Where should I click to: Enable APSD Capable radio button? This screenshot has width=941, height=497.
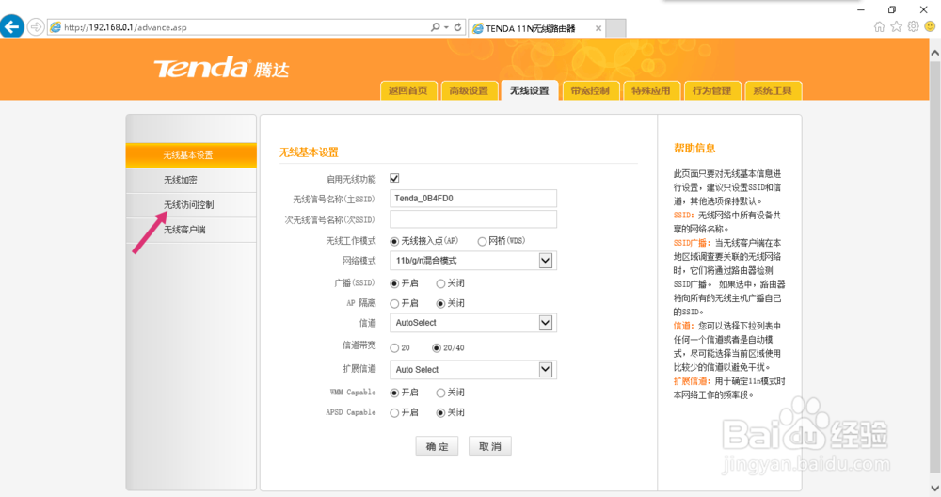[x=394, y=413]
